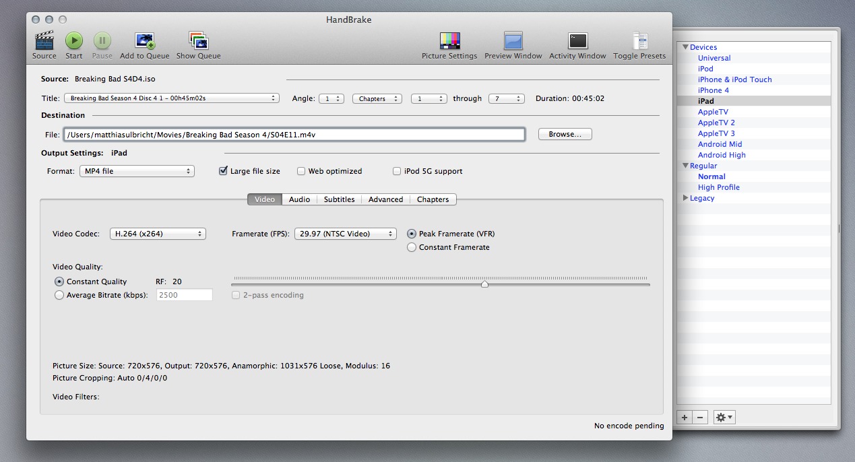Click the No encode pending status
Image resolution: width=855 pixels, height=462 pixels.
[629, 426]
